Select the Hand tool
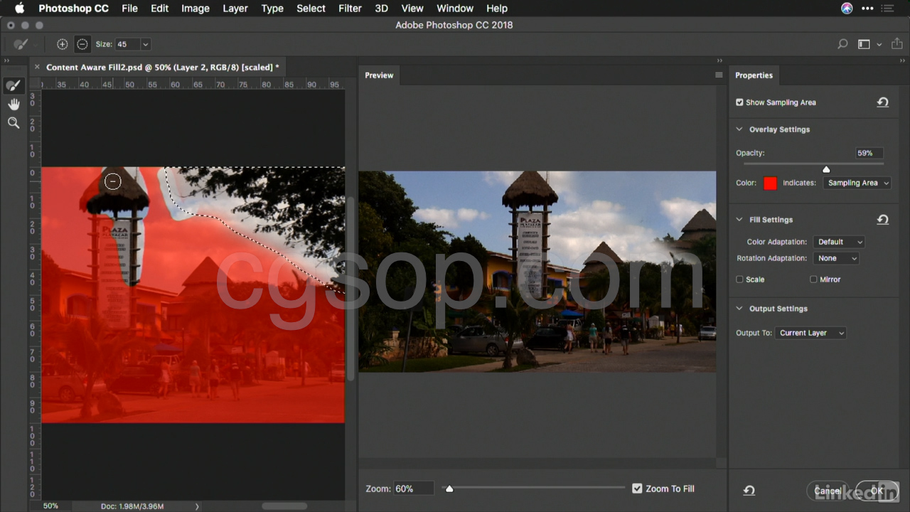This screenshot has width=910, height=512. click(13, 105)
